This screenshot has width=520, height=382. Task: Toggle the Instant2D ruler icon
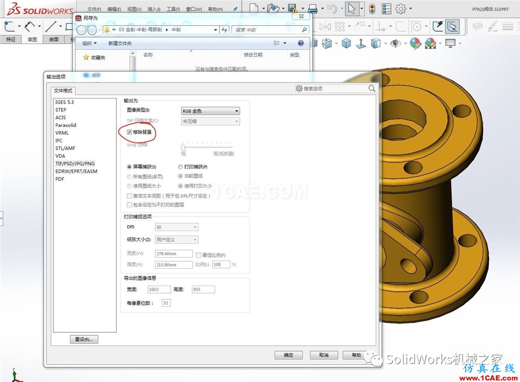tap(452, 26)
